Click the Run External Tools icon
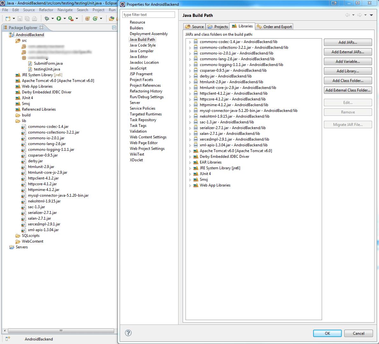The image size is (379, 344). point(71,18)
